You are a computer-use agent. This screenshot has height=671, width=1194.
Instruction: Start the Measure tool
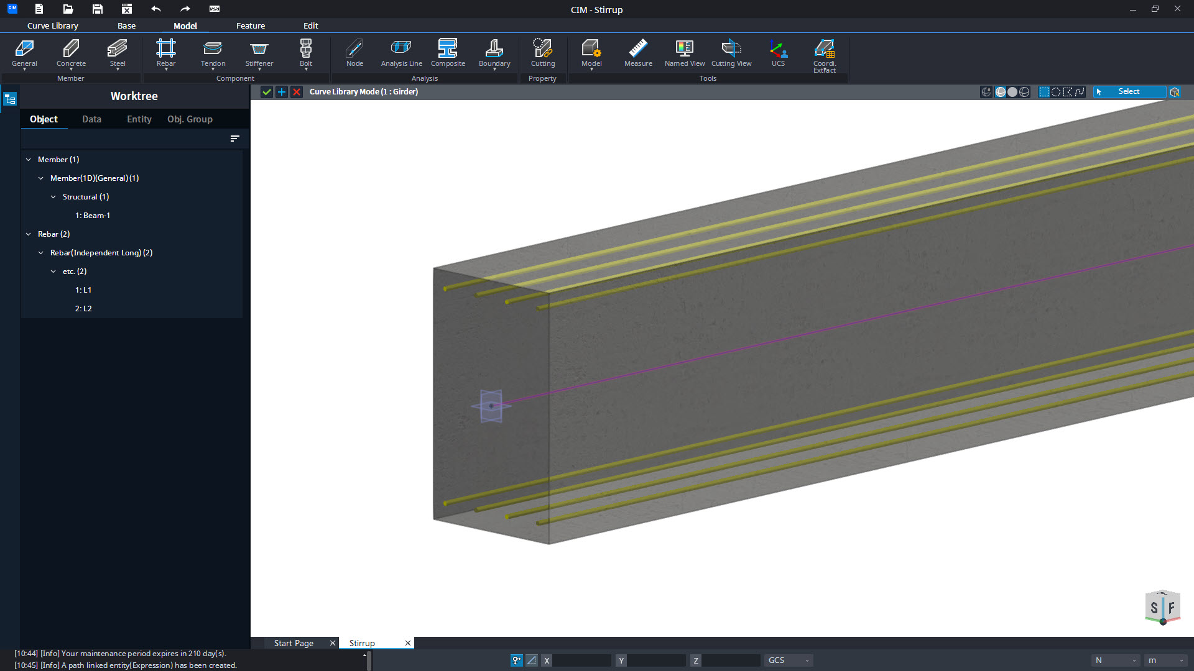click(x=638, y=53)
